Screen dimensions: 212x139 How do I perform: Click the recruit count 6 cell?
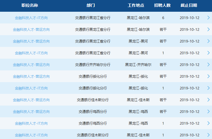coord(163,18)
